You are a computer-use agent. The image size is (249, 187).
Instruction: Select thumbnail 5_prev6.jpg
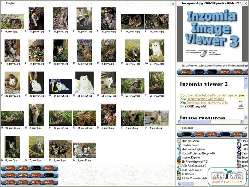[x=157, y=118]
